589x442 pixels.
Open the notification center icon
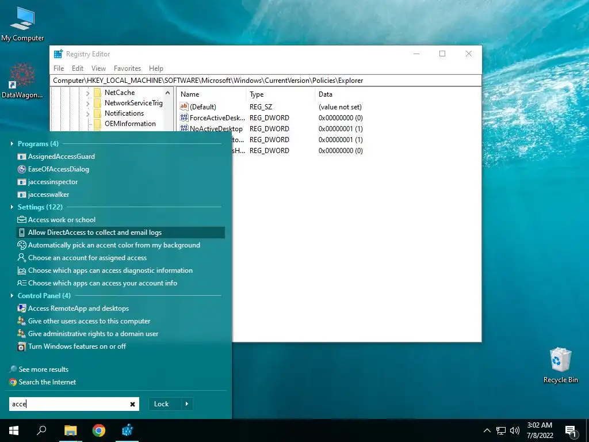571,432
